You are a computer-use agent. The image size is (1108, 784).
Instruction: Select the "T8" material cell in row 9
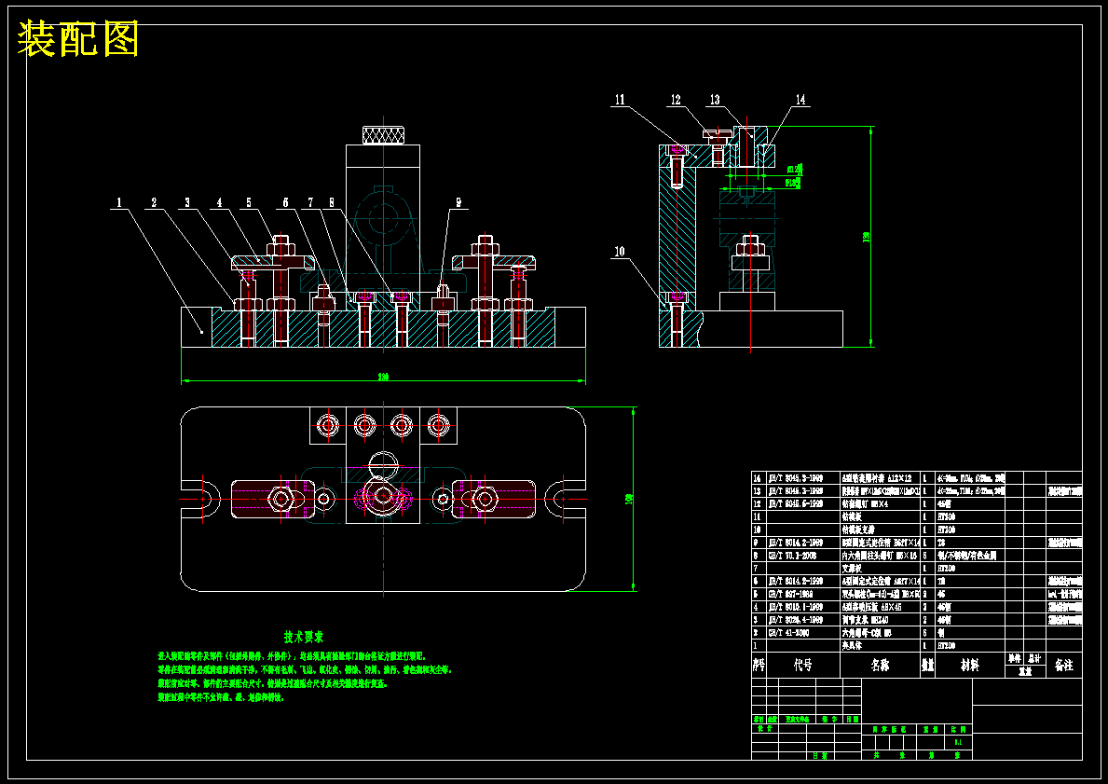[969, 543]
